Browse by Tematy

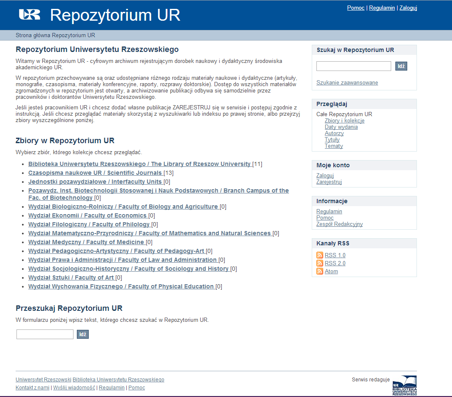pos(334,146)
